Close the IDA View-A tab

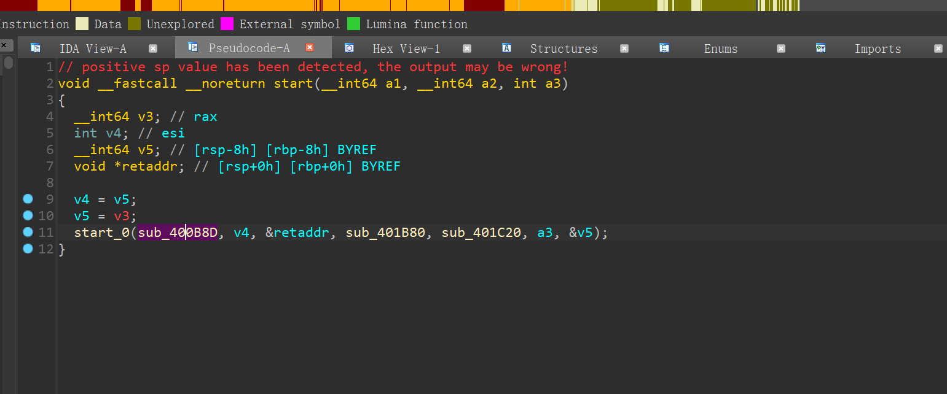[153, 48]
